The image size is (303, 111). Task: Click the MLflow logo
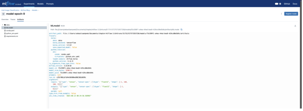[8, 4]
